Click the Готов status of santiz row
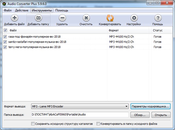Screen dimensions: 175x130 (157, 42)
